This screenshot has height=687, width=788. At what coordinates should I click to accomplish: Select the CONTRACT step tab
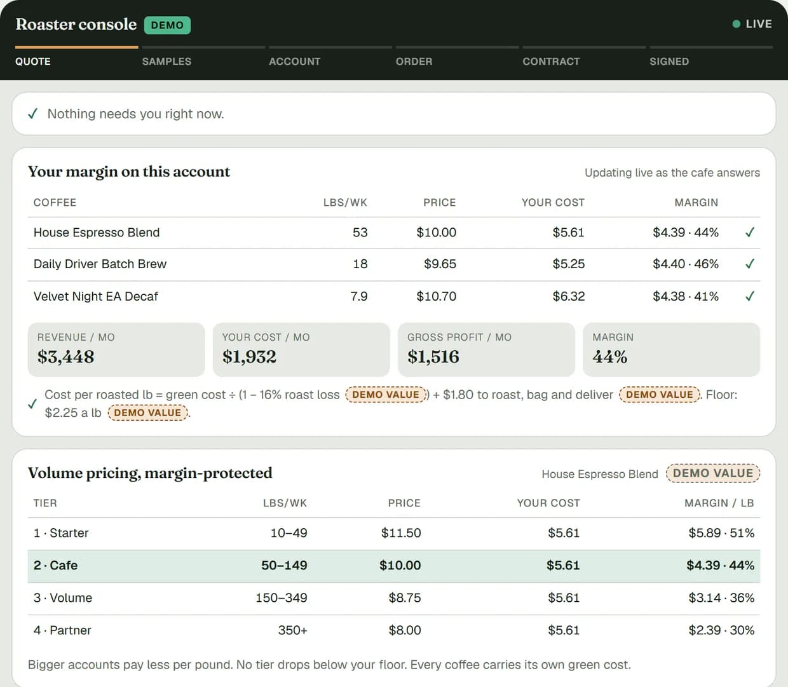click(x=584, y=57)
